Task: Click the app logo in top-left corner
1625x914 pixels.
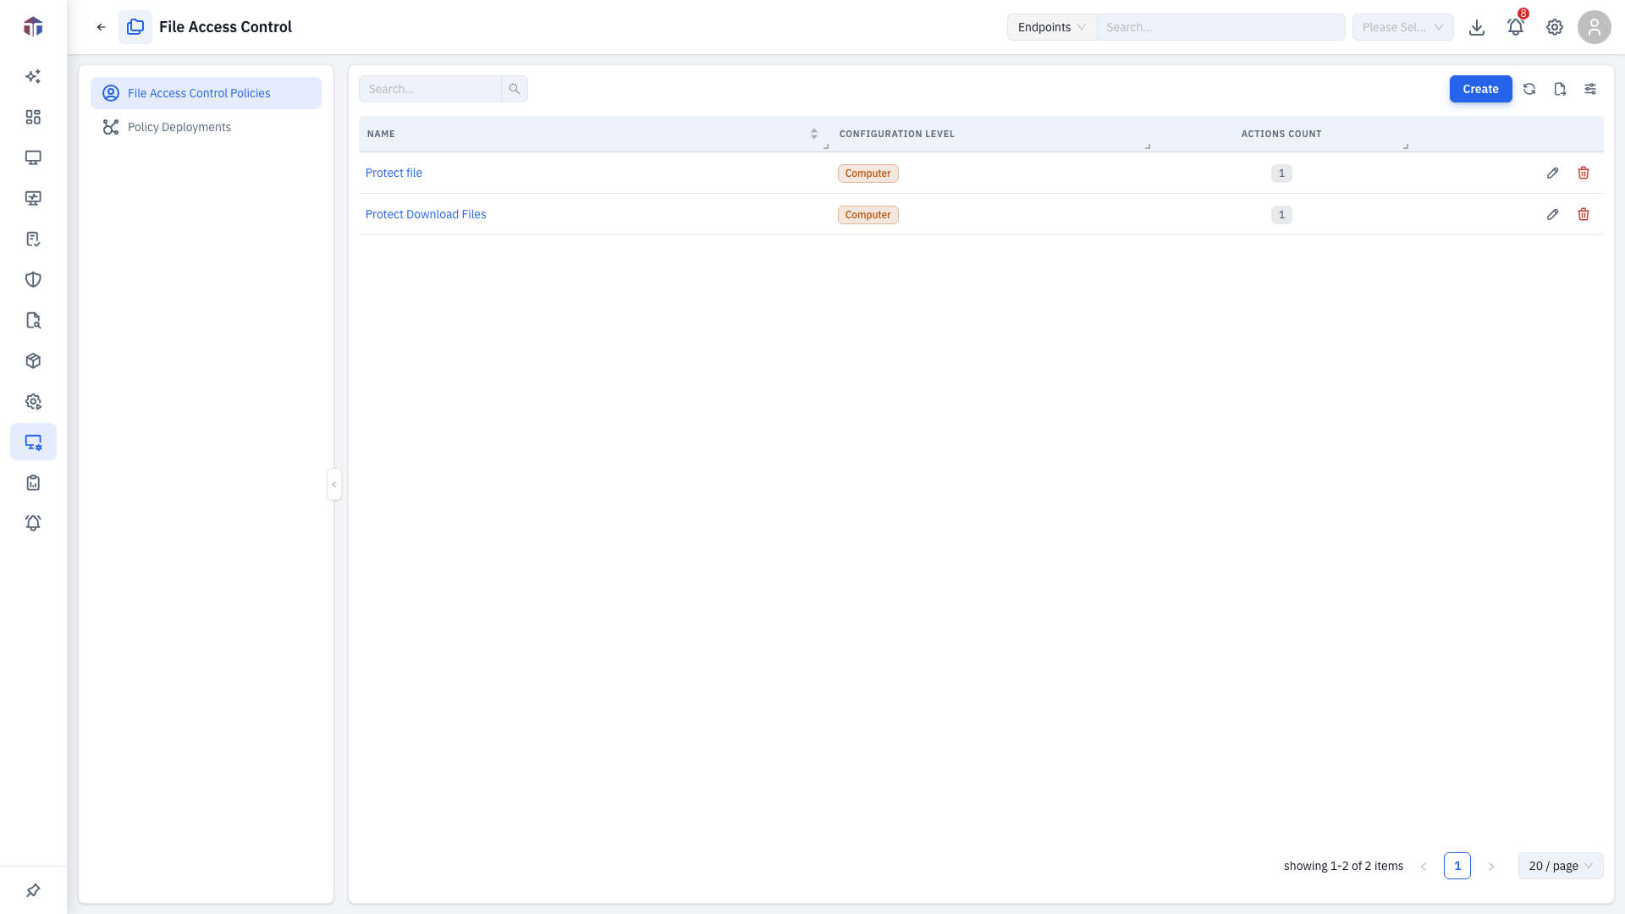Action: pyautogui.click(x=33, y=26)
